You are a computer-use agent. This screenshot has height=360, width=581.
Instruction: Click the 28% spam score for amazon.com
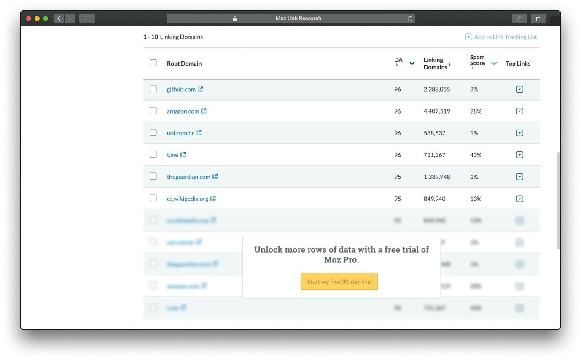(476, 111)
